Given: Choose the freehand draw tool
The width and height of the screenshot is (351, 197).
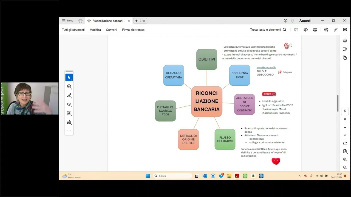Looking at the screenshot, I should [69, 104].
